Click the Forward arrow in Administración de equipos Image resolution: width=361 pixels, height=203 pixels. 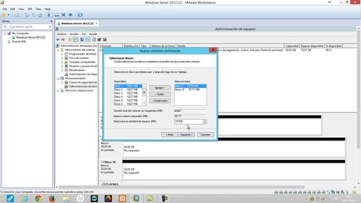tap(63, 39)
